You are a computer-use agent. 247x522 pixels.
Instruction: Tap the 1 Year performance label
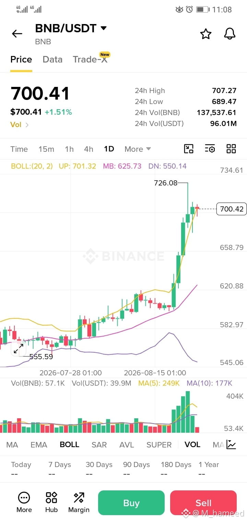pyautogui.click(x=209, y=465)
